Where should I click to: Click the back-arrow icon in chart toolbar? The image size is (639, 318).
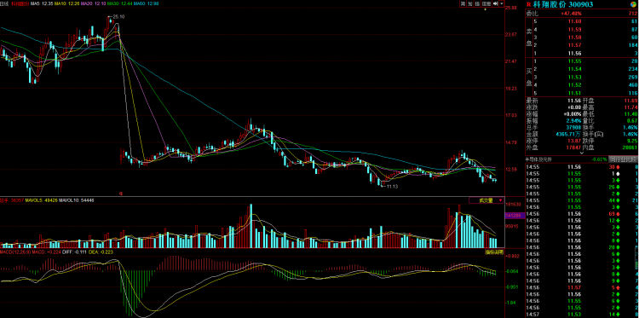[x=496, y=3]
